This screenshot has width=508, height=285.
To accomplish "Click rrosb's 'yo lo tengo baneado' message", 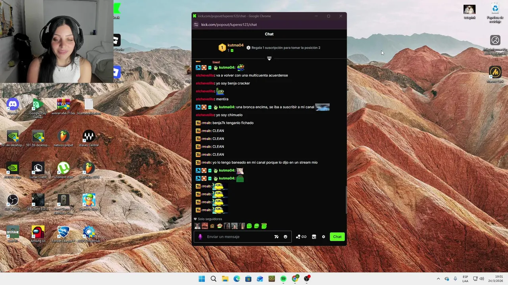I will point(265,162).
